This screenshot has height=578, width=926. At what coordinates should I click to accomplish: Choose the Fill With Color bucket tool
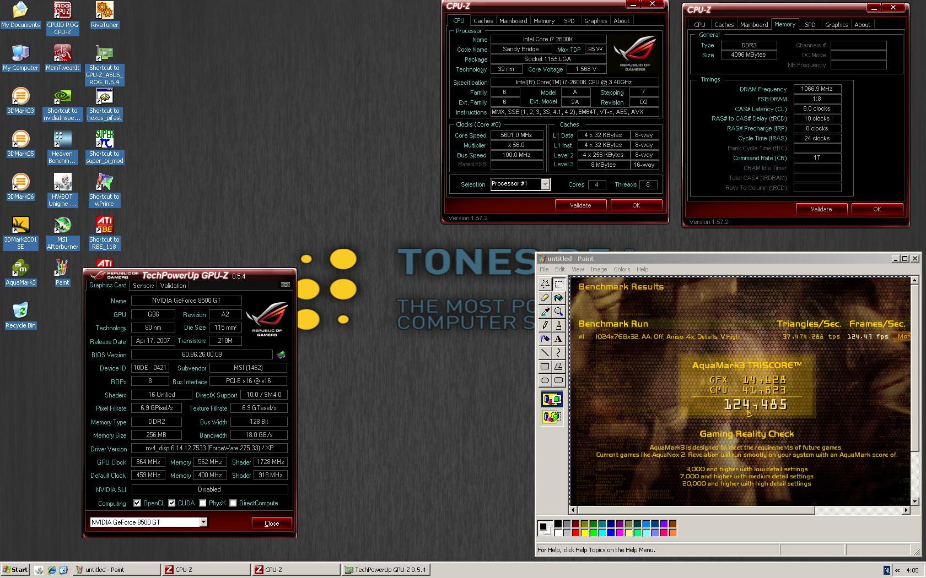pos(558,298)
